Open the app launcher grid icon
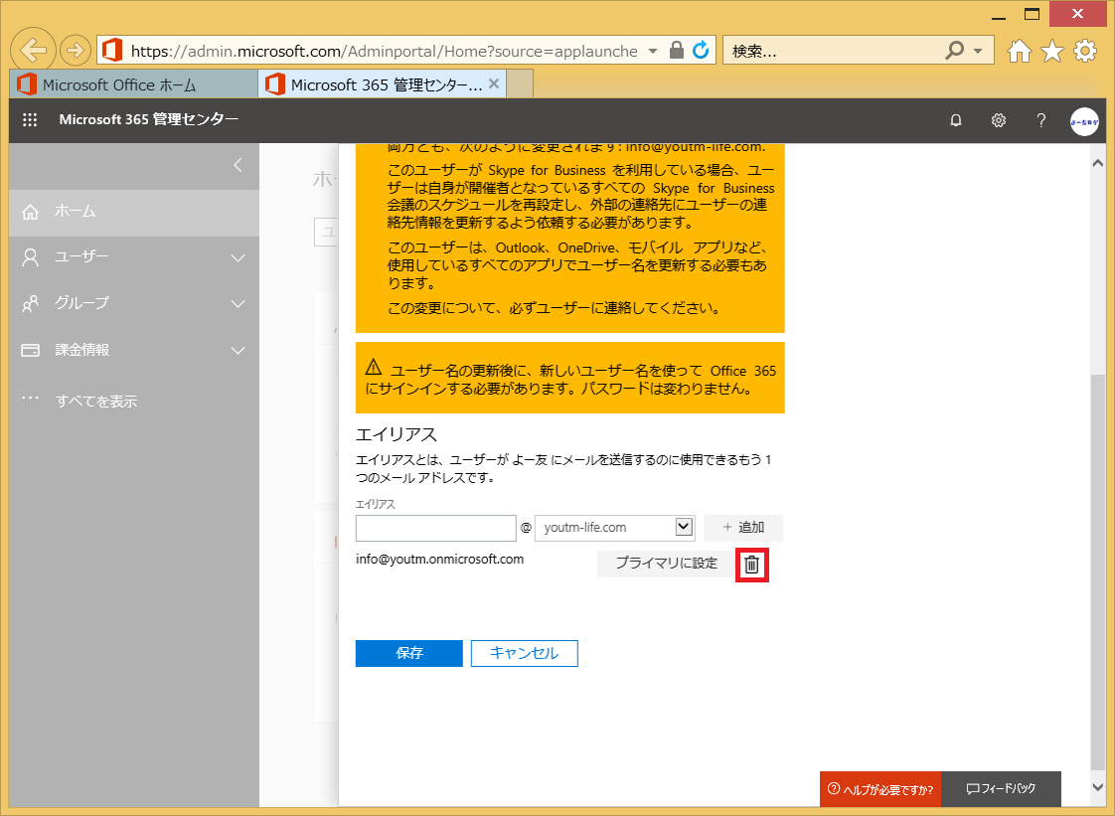Screen dimensions: 1115x816 [30, 119]
